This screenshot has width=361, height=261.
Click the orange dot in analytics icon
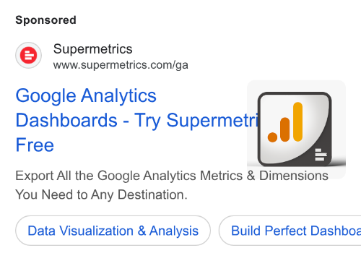coord(272,137)
